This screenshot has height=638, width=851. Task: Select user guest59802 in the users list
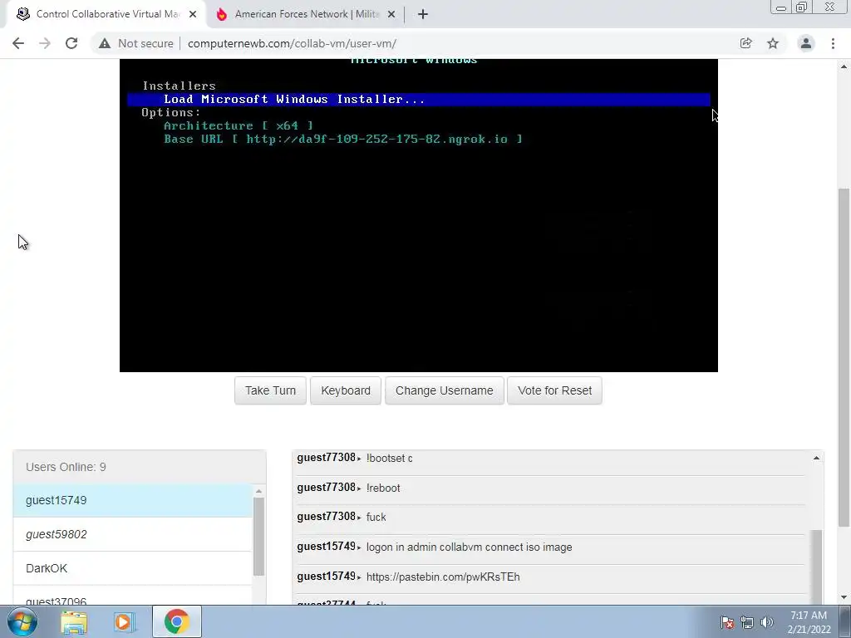(x=133, y=534)
